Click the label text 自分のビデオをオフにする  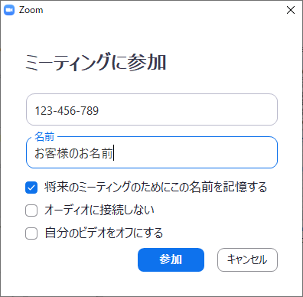click(104, 233)
